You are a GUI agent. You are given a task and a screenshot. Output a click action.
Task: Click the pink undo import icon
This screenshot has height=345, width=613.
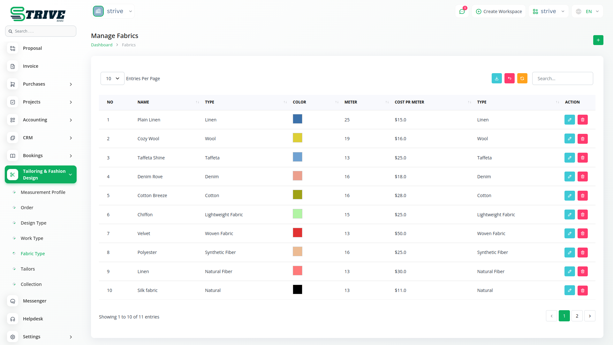click(x=509, y=79)
